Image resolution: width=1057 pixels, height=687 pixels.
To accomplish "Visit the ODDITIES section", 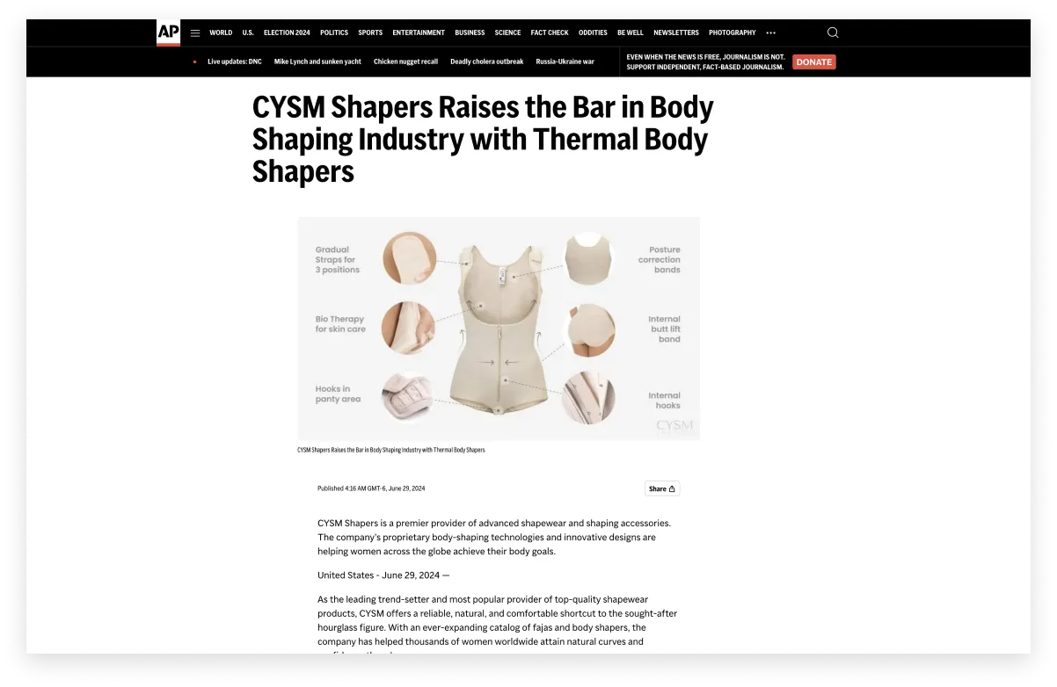I will pos(593,33).
